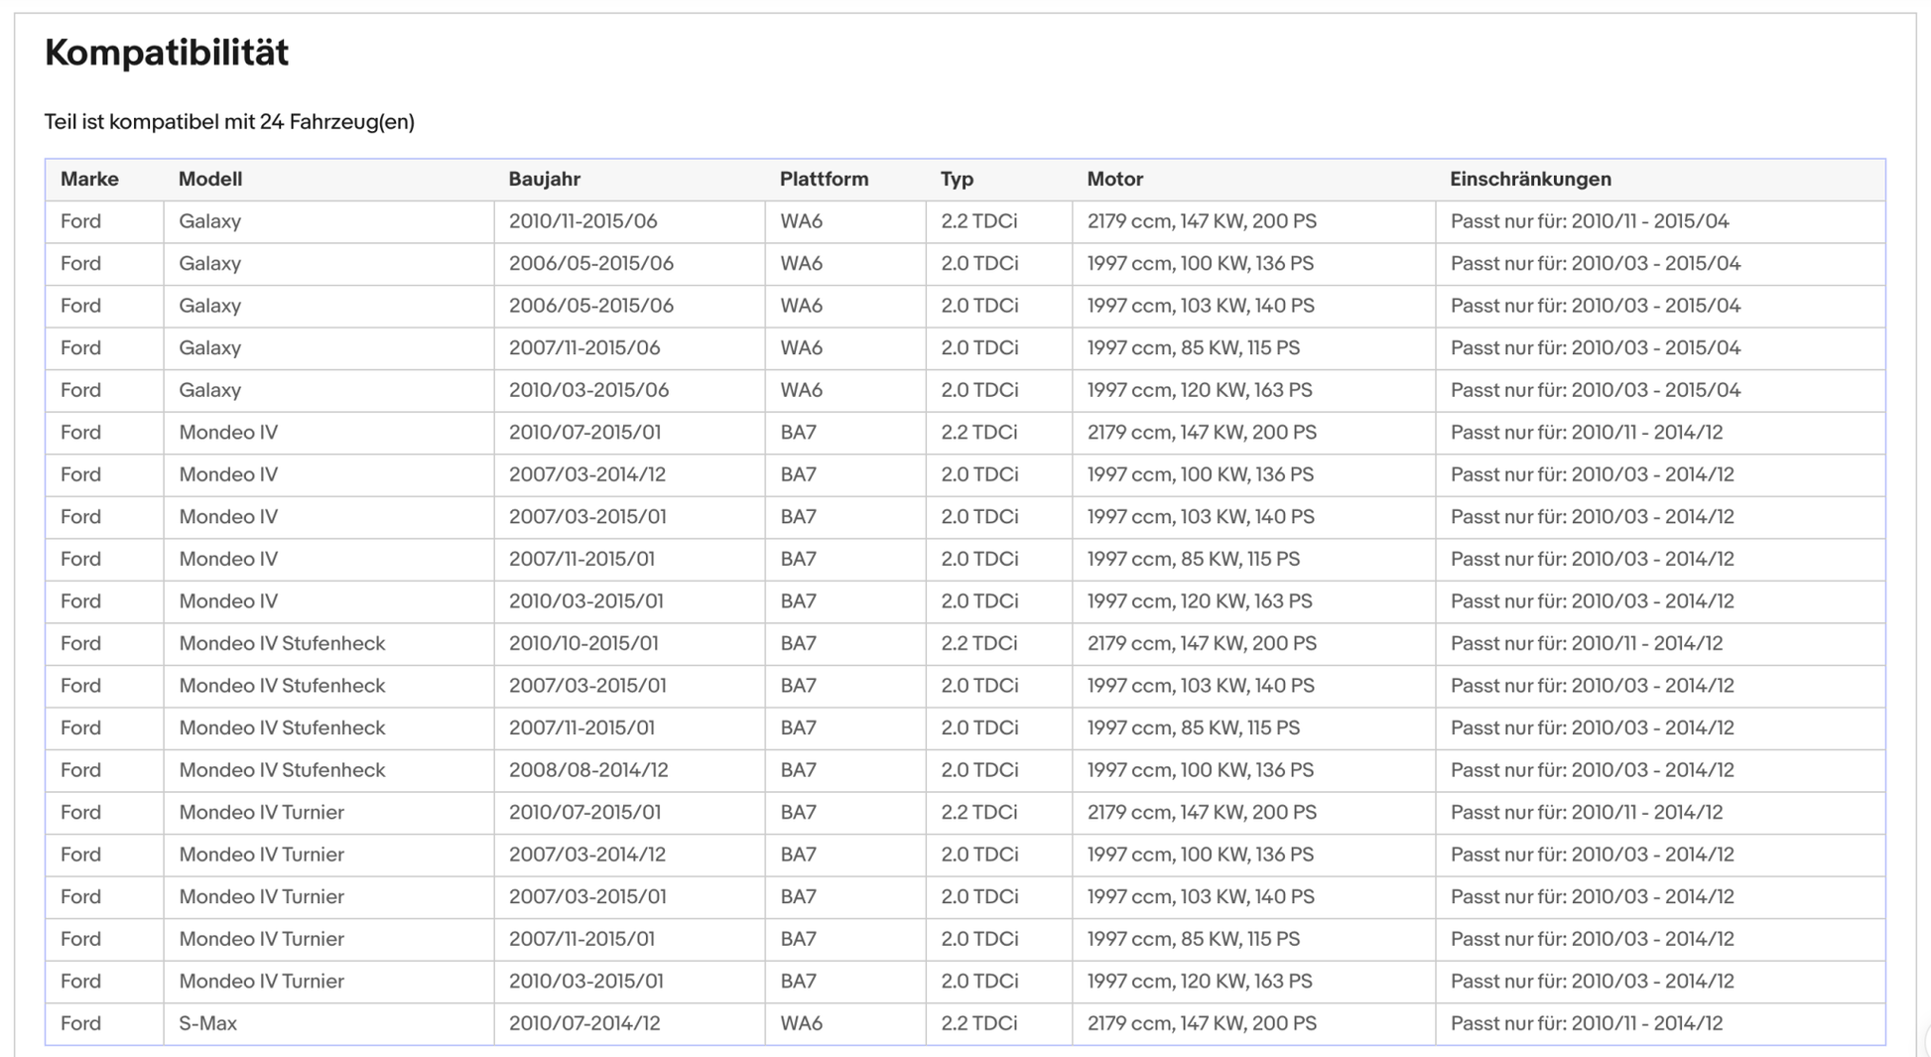Click 'Passt nur für: 2010/03 - 2015/04' in Galaxy 163 PS row
Screen dimensions: 1931x1057
point(1596,390)
